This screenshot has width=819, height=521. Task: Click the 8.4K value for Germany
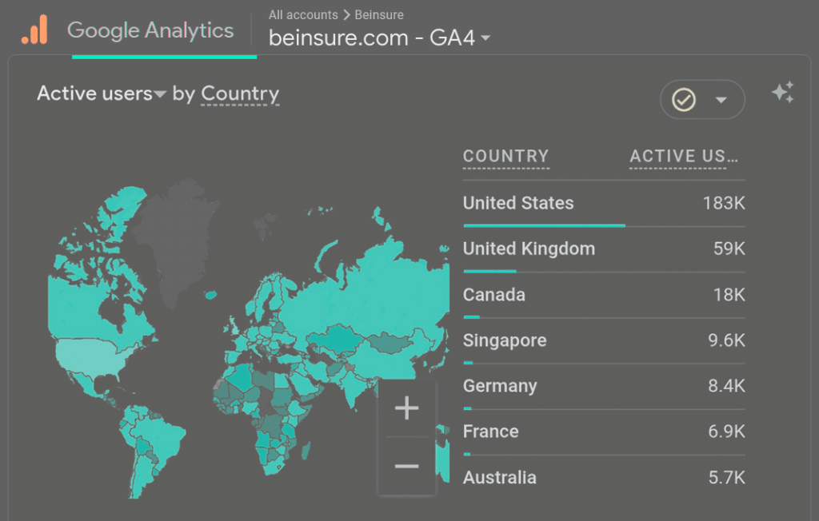[x=726, y=386]
